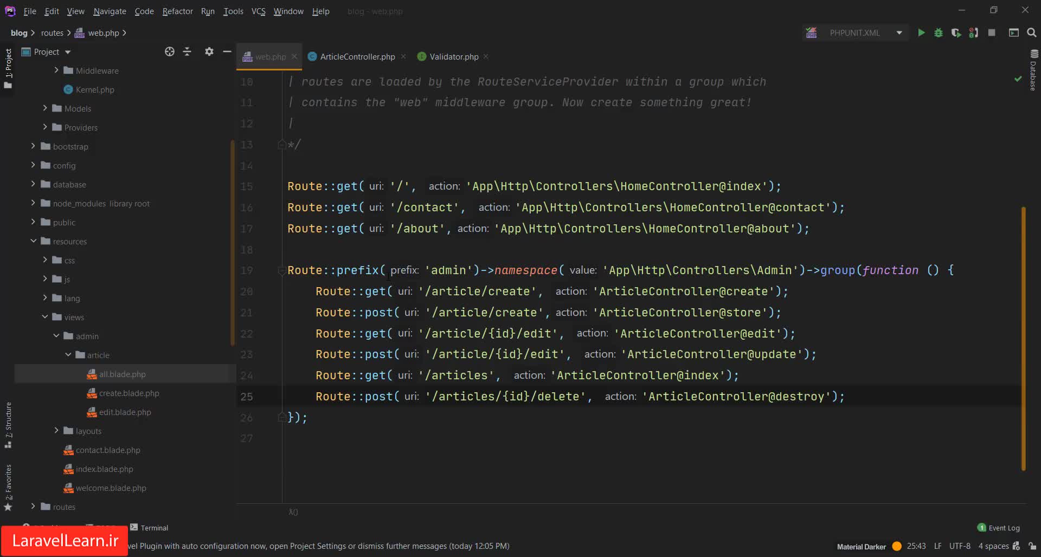Click the locate file crosshair icon
The width and height of the screenshot is (1041, 557).
[170, 51]
